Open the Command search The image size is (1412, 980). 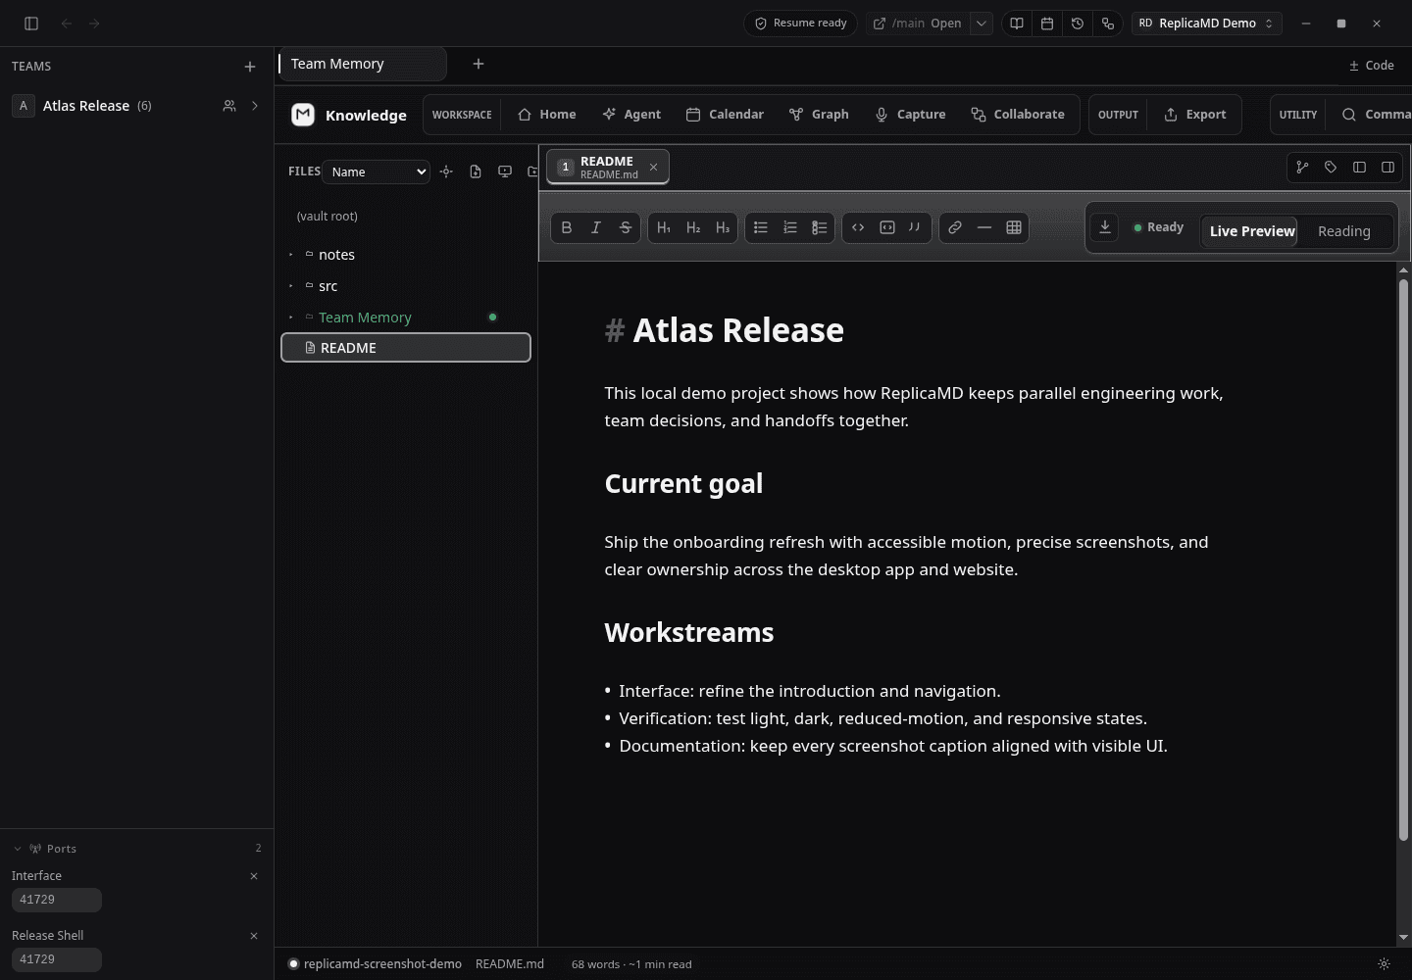(1374, 115)
